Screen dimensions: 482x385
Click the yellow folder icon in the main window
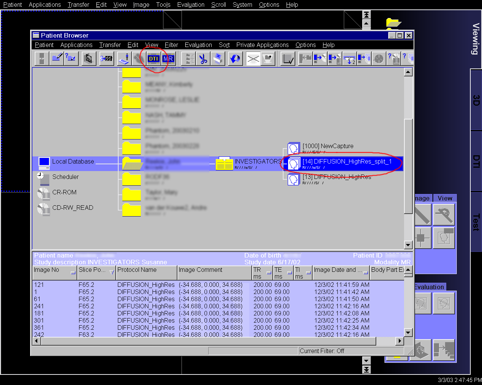point(393,23)
